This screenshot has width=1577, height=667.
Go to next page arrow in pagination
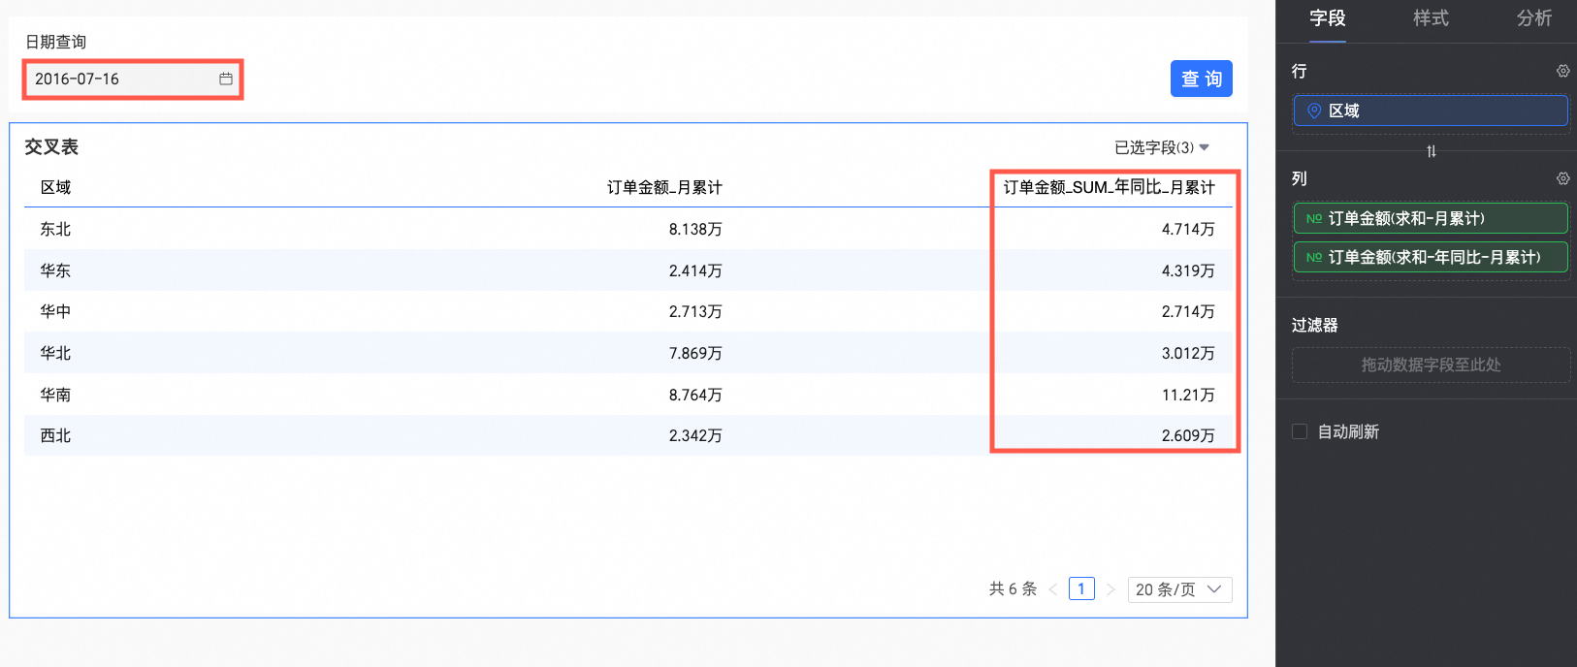(1110, 589)
